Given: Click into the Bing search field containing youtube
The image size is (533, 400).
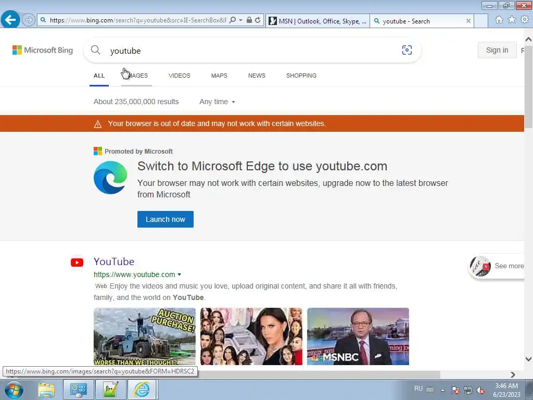Looking at the screenshot, I should 251,51.
